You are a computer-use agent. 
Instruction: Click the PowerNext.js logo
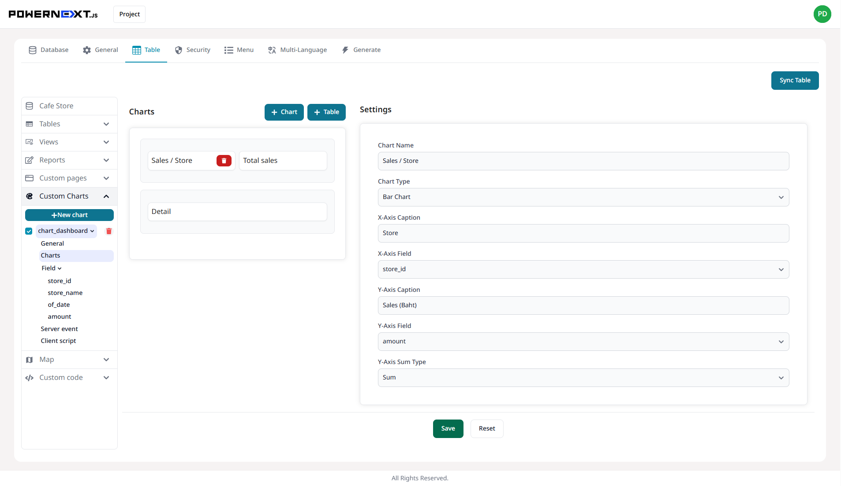[x=53, y=14]
